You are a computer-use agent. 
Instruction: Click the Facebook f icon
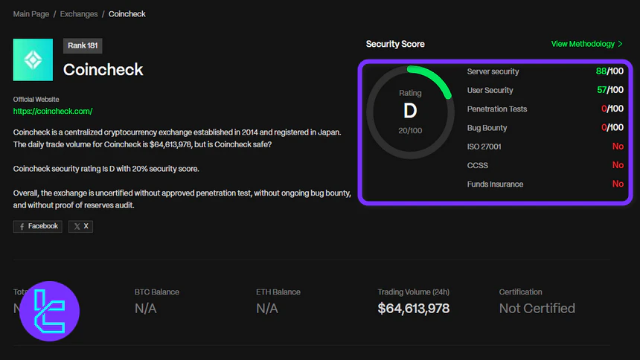click(x=22, y=227)
